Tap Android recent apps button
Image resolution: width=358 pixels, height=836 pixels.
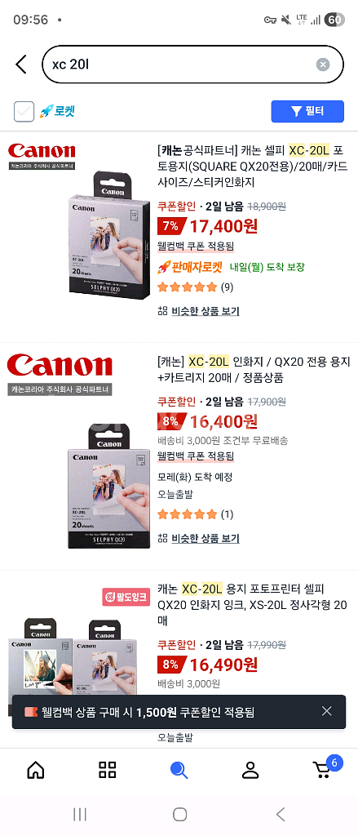(x=79, y=814)
